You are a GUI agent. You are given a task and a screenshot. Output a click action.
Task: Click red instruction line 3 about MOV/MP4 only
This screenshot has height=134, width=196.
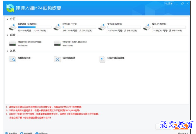click(53, 114)
